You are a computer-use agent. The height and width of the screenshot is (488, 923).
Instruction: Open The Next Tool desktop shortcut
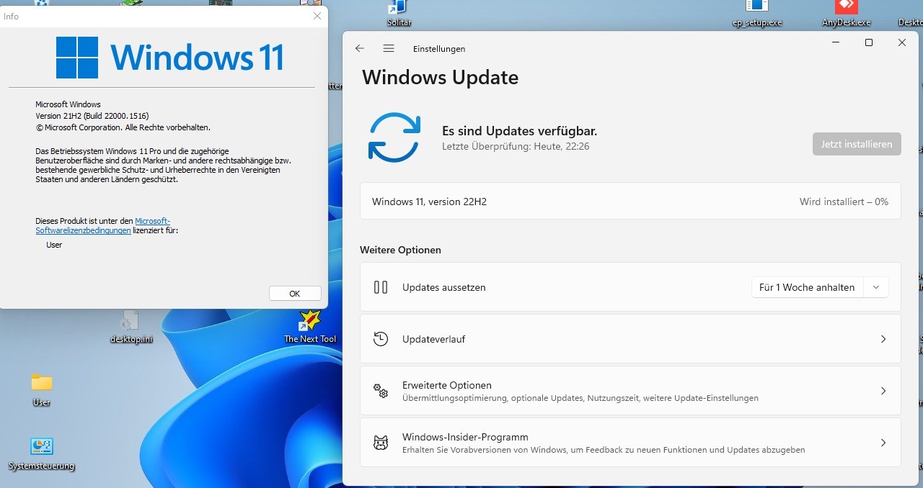click(310, 326)
